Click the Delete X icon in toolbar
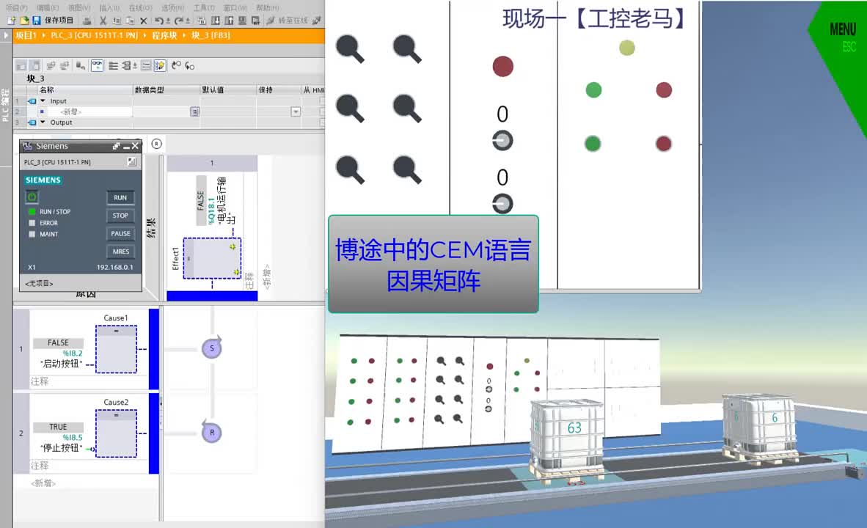The height and width of the screenshot is (528, 867). click(x=144, y=21)
